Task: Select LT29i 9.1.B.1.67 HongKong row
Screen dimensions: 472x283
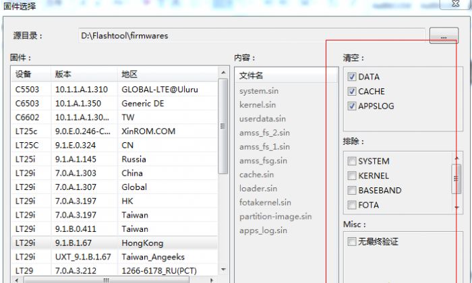Action: pos(114,243)
